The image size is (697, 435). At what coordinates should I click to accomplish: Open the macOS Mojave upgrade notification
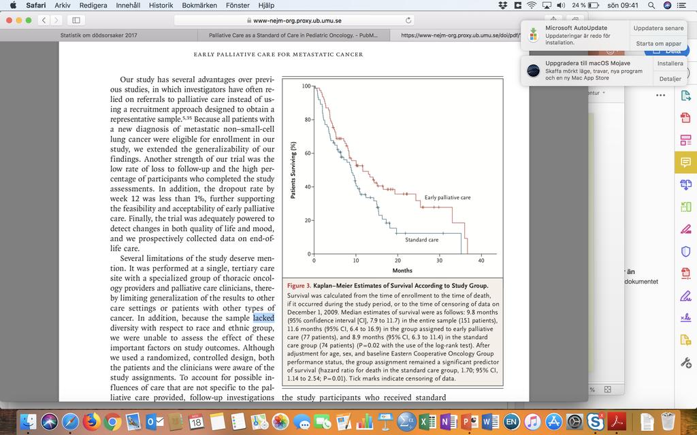click(587, 71)
